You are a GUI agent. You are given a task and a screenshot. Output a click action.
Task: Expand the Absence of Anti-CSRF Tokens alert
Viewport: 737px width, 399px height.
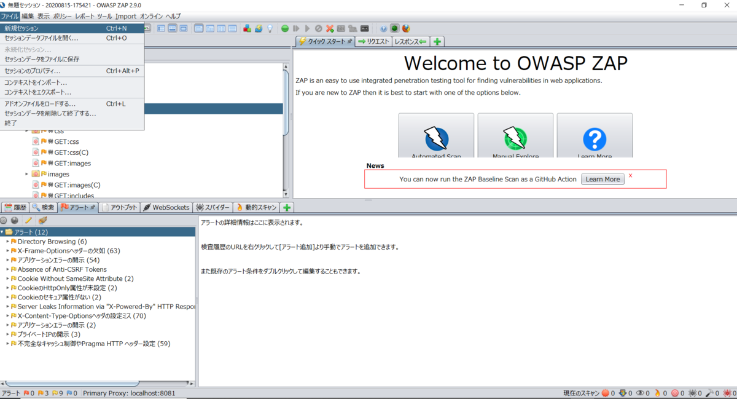point(7,269)
